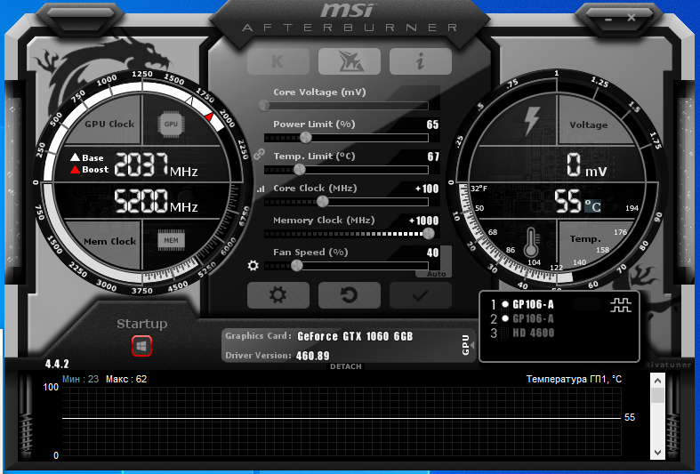The image size is (700, 474).
Task: Click the graph scrollbar up arrow
Action: [657, 381]
